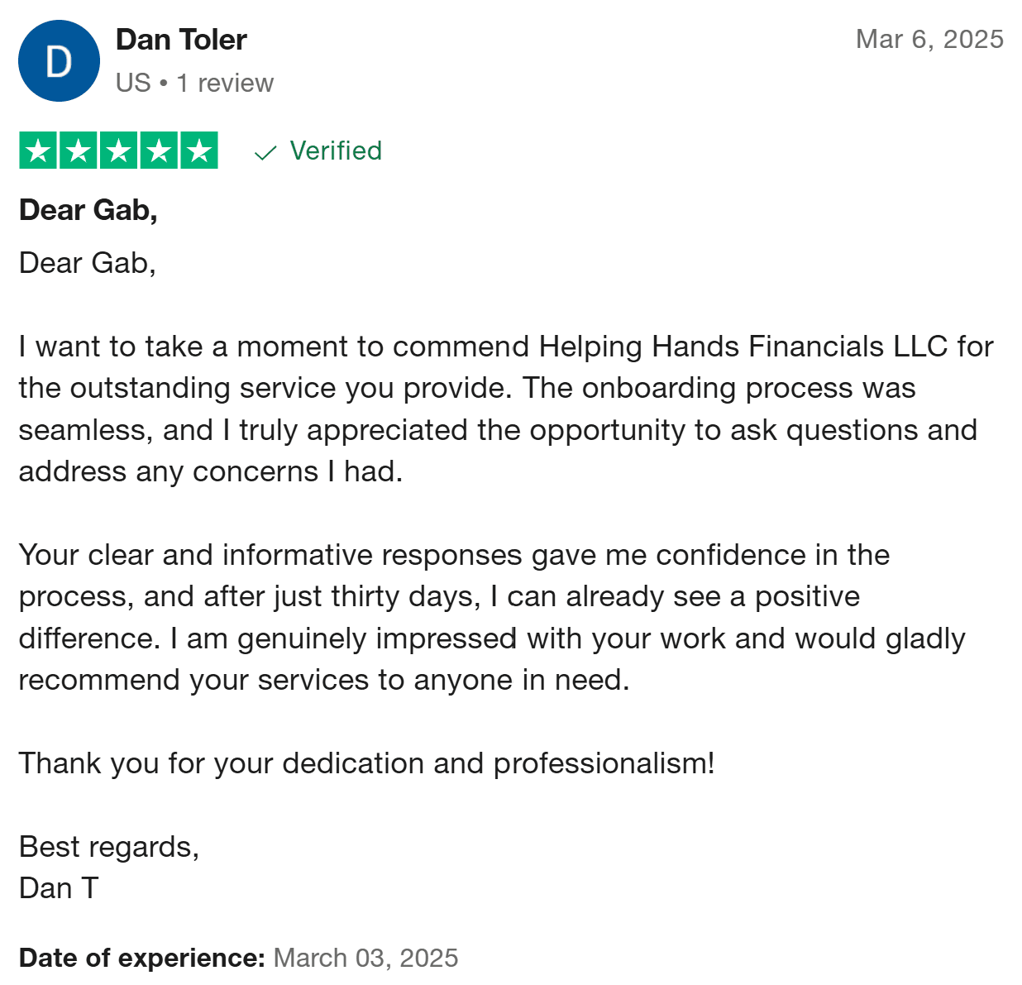Click the "US" country label
This screenshot has height=985, width=1022.
pyautogui.click(x=133, y=84)
